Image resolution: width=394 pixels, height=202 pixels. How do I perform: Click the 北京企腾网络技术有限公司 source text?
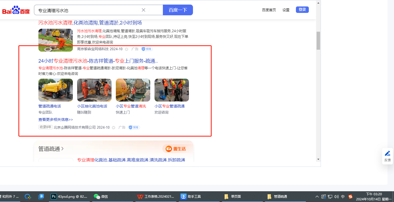click(75, 127)
